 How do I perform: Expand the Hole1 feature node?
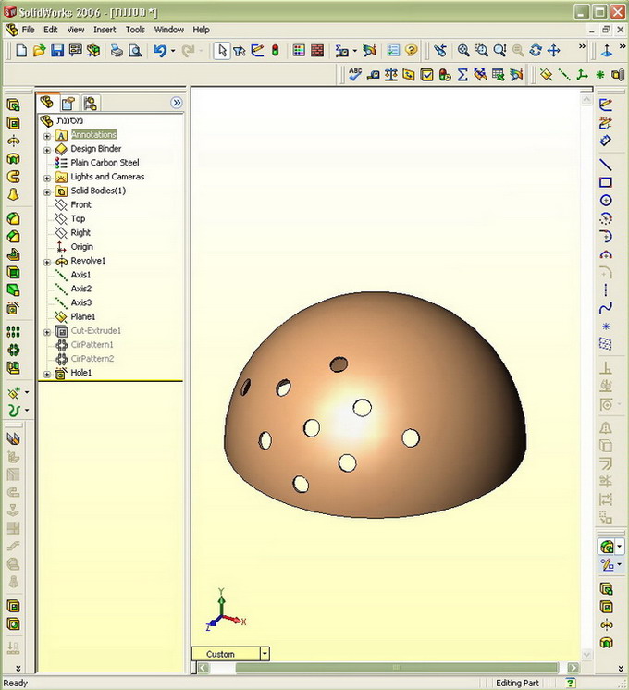tap(47, 374)
